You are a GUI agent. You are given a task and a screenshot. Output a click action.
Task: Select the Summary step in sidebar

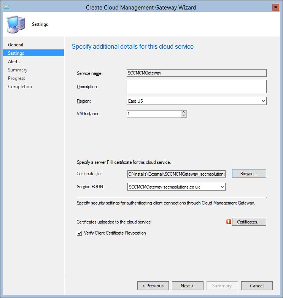pyautogui.click(x=17, y=70)
